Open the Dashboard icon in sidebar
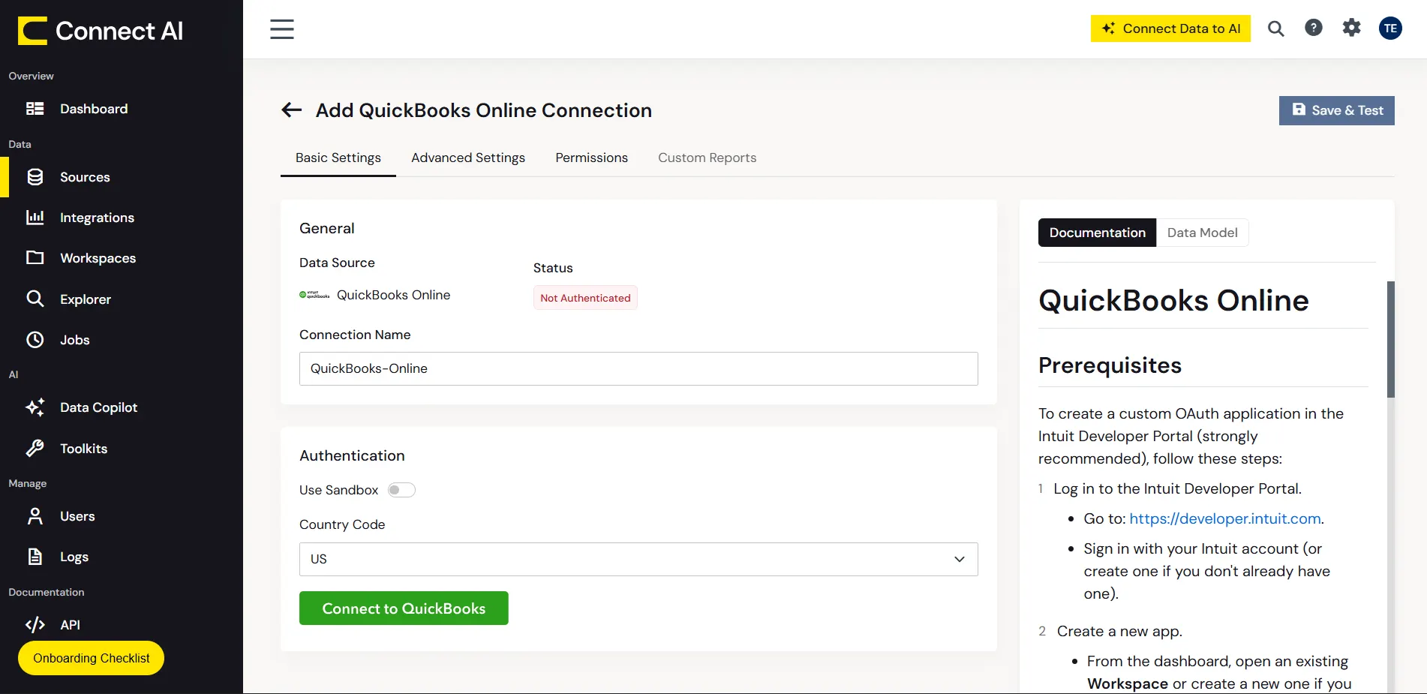Screen dimensions: 1427x694 (x=35, y=109)
